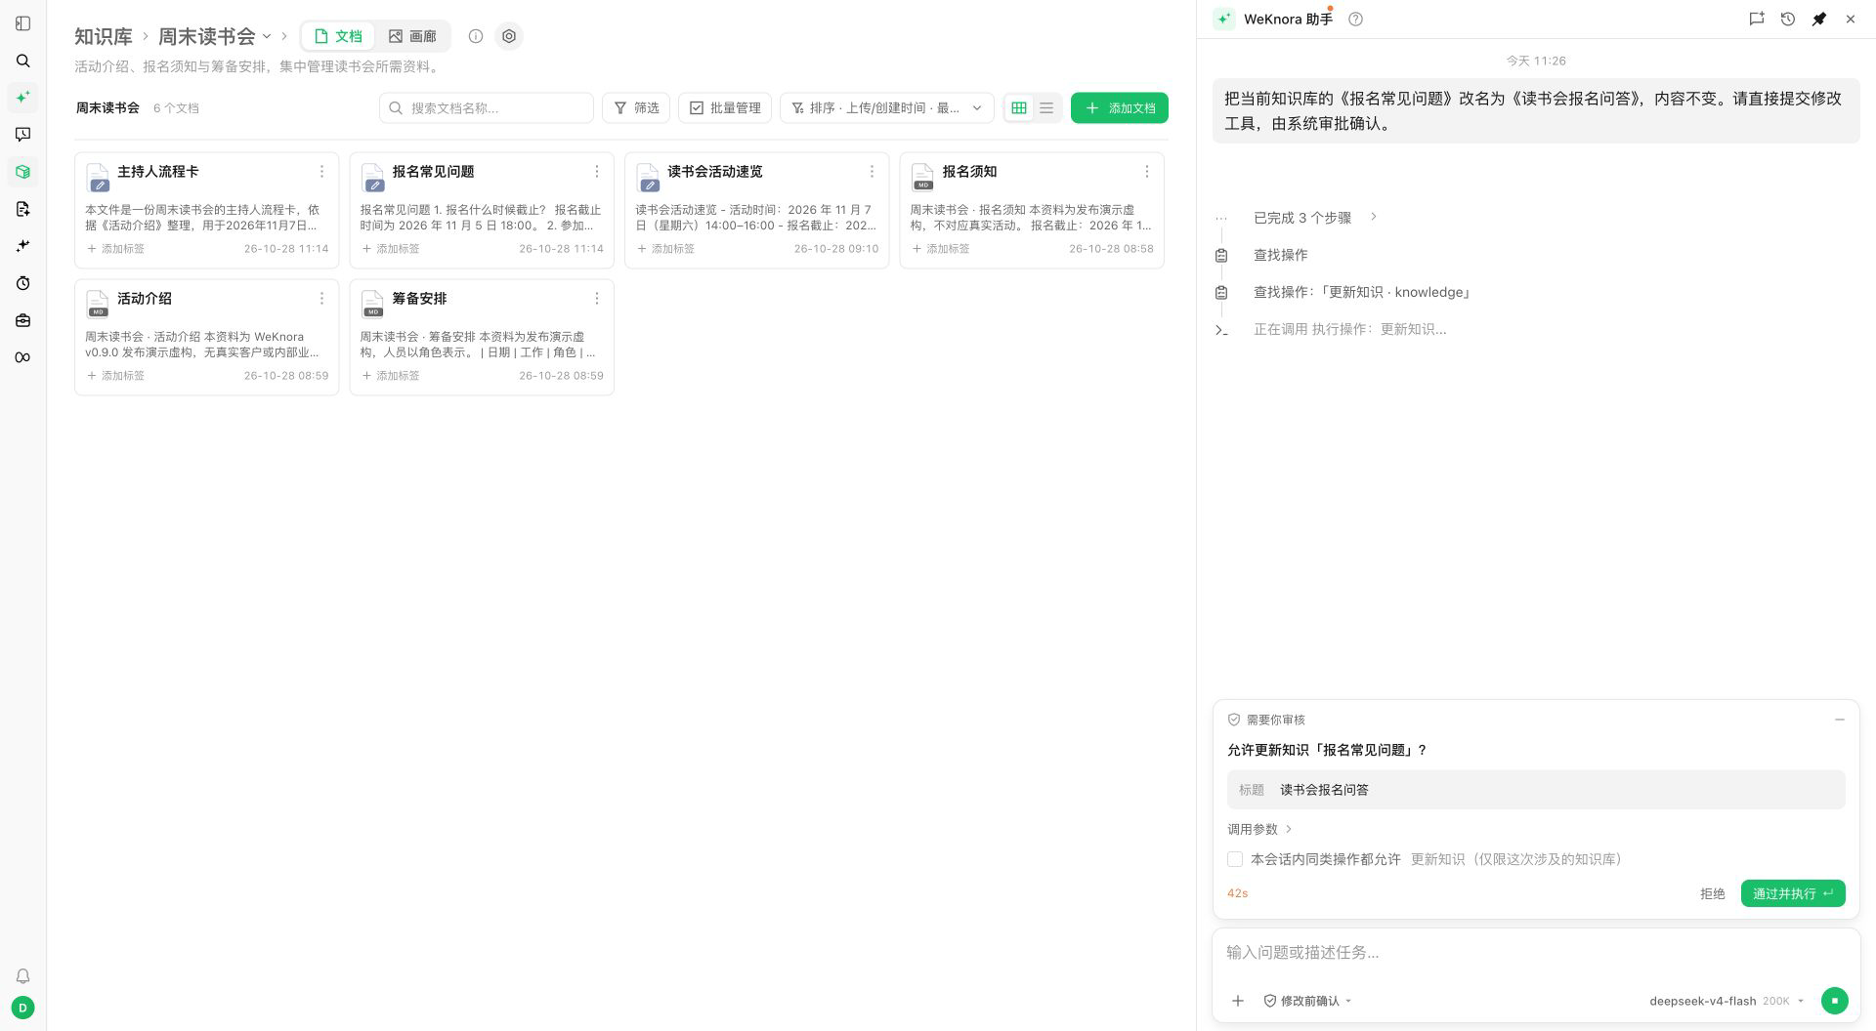Screen dimensions: 1876x1031
Task: Switch to the 文档 tab
Action: pos(338,36)
